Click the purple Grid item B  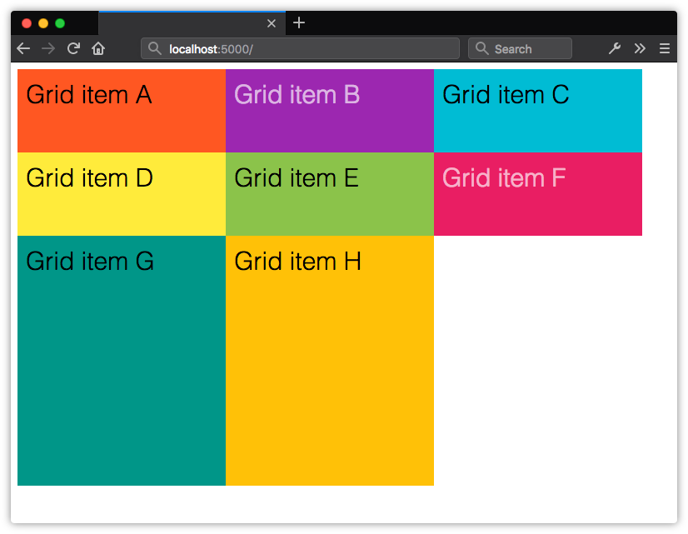point(330,111)
